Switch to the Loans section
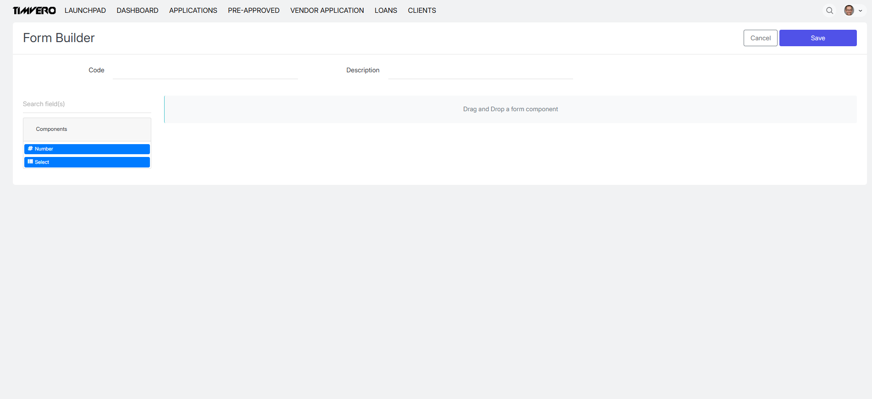 coord(386,11)
